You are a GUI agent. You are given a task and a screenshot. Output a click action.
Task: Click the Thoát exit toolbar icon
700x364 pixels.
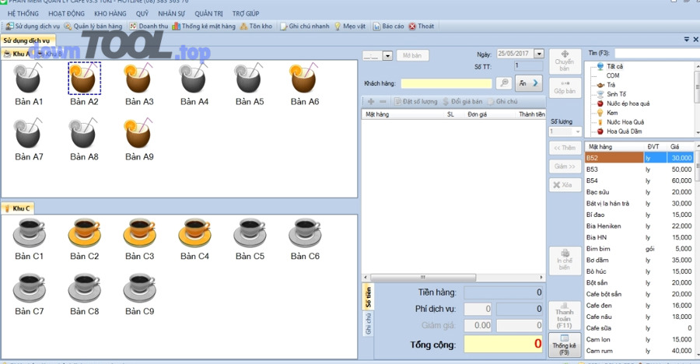(x=421, y=26)
